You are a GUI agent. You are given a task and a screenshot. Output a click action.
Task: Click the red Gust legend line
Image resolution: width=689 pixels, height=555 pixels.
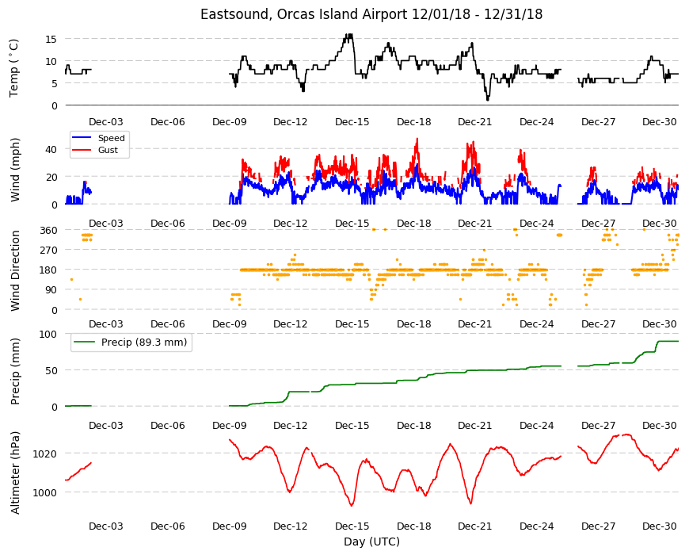(82, 150)
